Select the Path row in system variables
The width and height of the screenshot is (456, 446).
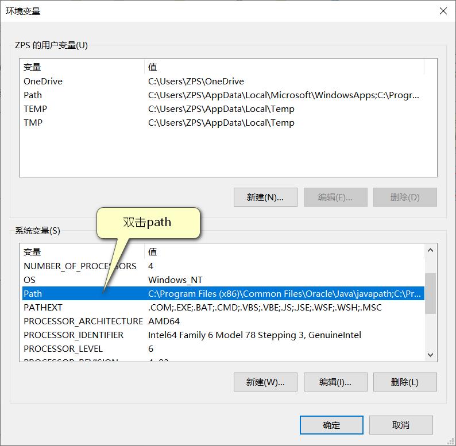pos(223,293)
